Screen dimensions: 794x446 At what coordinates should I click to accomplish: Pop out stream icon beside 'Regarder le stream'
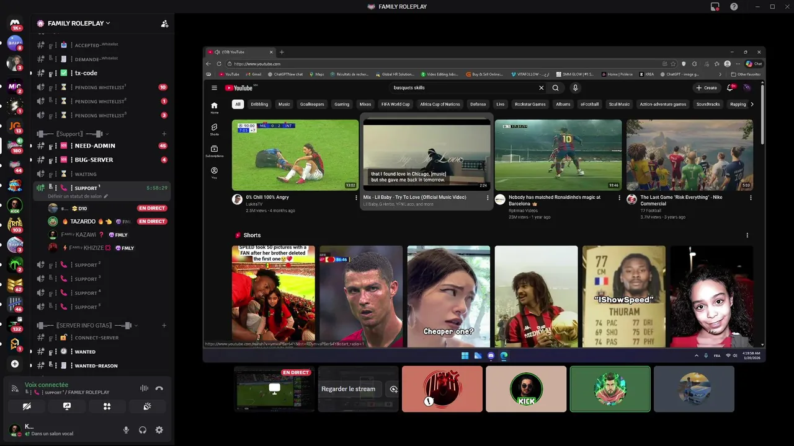pos(393,389)
